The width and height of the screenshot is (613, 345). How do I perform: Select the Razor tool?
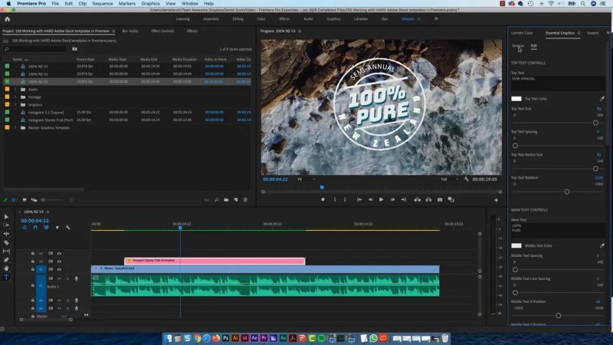click(6, 242)
